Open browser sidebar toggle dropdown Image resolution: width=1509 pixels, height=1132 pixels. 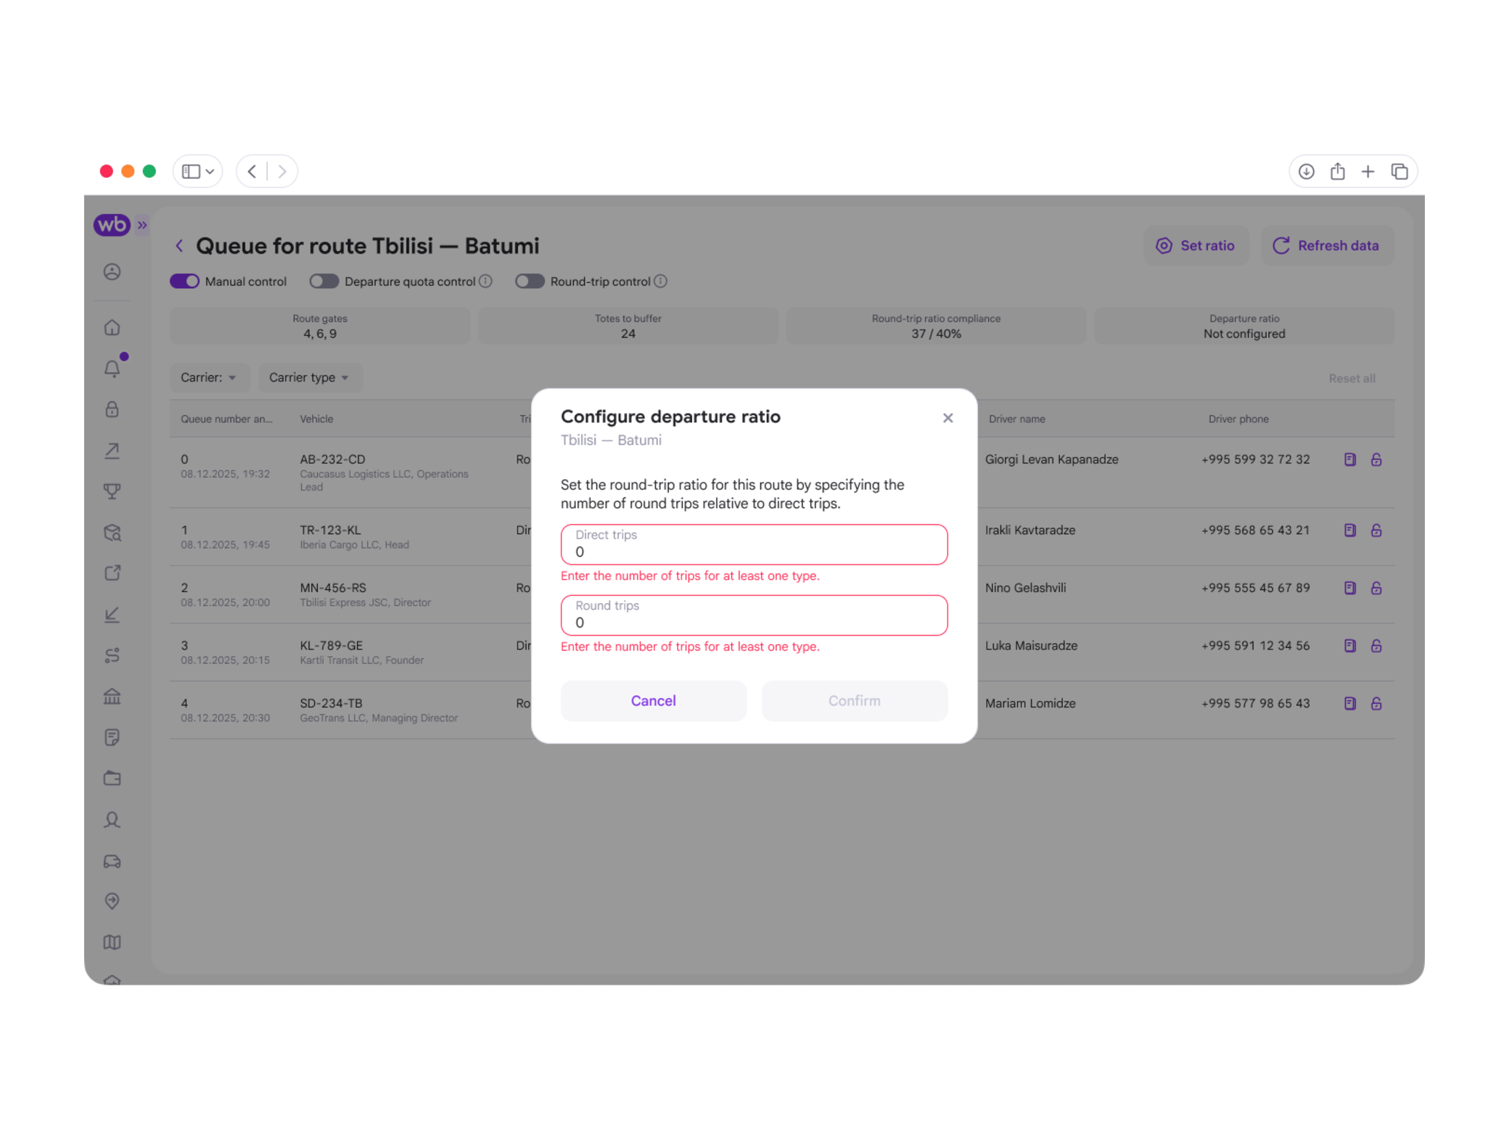197,171
